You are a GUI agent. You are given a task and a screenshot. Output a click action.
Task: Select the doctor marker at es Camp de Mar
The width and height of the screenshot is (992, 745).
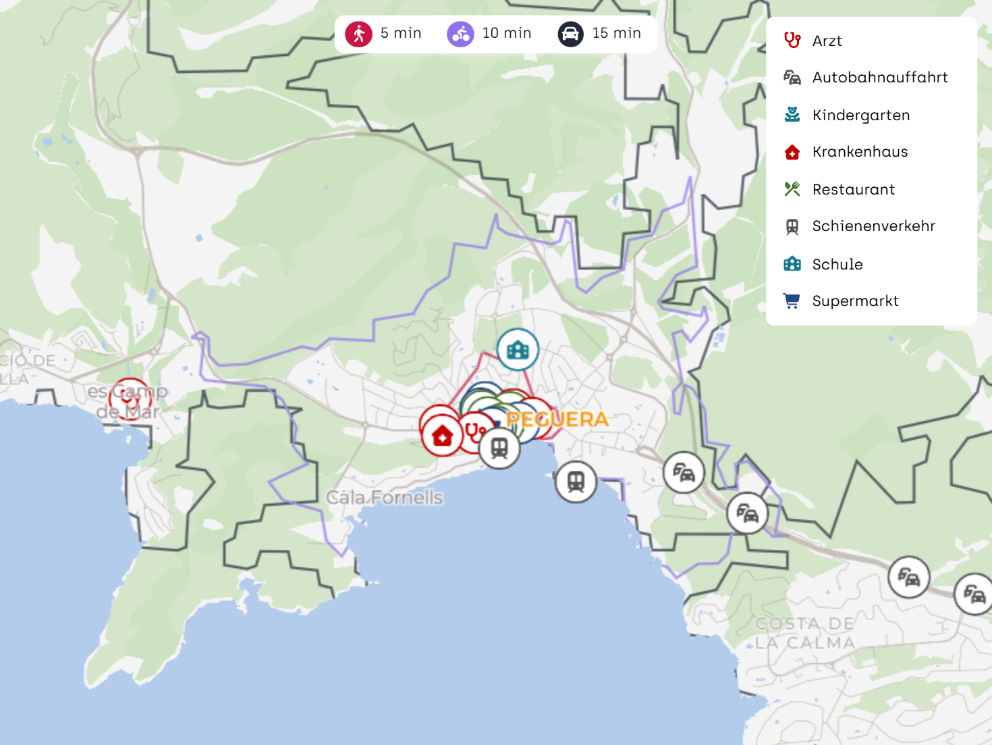tap(130, 399)
